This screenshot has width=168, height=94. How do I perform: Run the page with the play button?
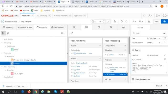tap(164, 21)
